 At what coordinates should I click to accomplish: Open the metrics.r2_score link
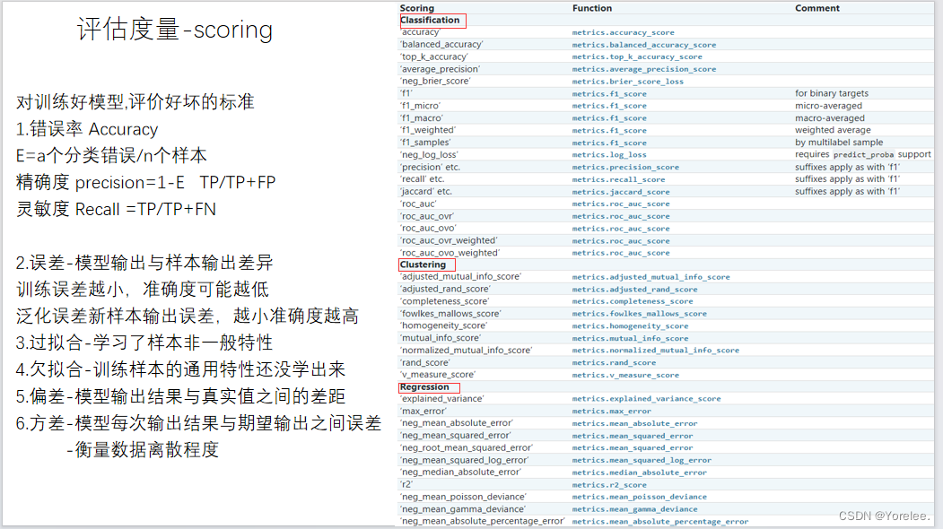tap(609, 485)
